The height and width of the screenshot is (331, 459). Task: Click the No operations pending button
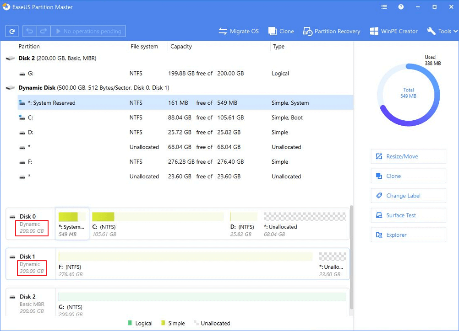(x=88, y=31)
